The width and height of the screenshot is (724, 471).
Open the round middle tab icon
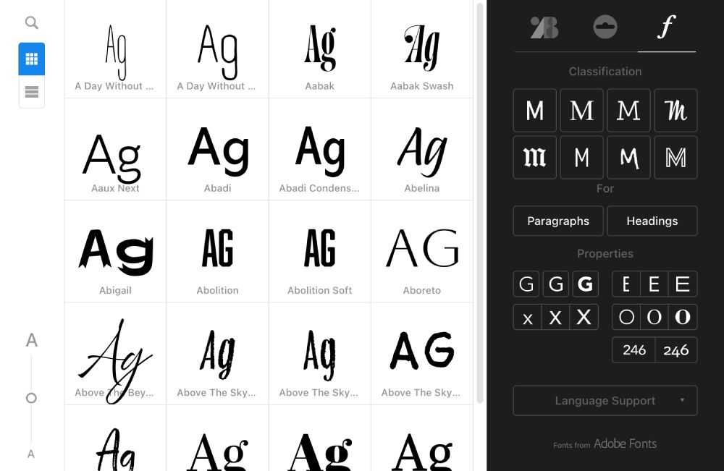pyautogui.click(x=605, y=27)
